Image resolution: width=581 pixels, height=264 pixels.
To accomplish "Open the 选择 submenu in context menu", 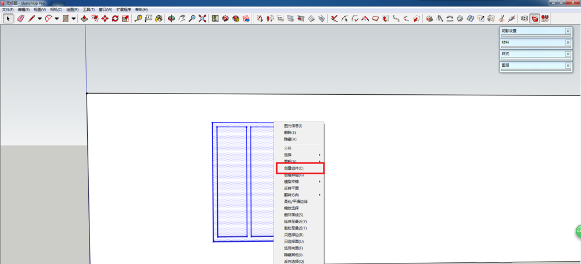I will point(299,155).
